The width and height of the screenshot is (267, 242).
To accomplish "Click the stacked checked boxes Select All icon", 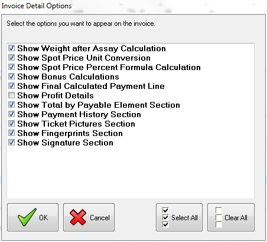I will (165, 217).
